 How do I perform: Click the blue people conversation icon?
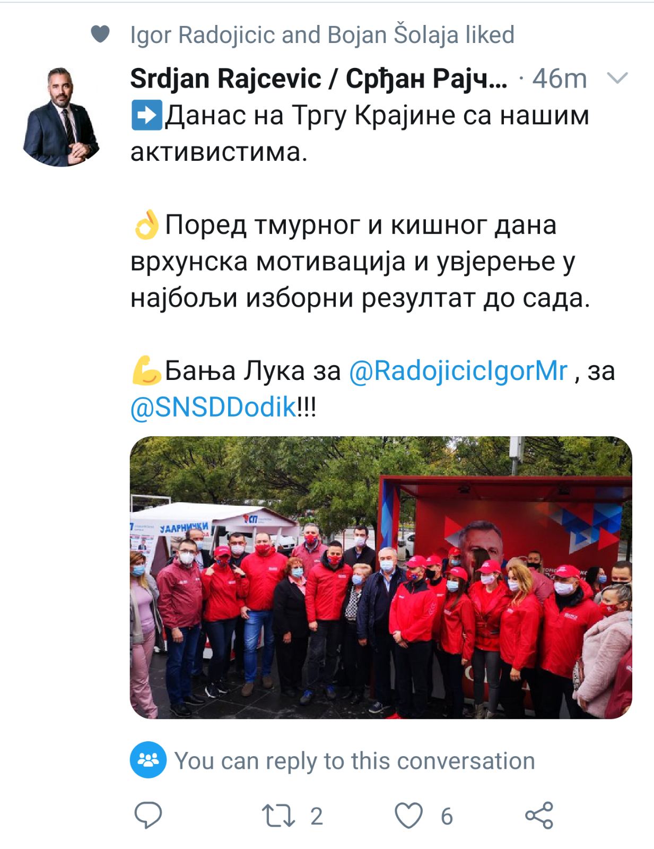[148, 760]
